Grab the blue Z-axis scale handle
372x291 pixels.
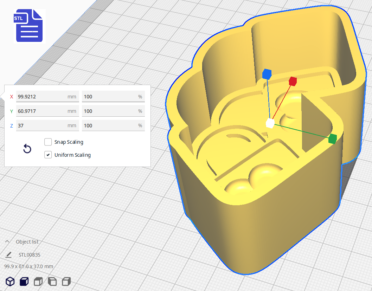(267, 74)
